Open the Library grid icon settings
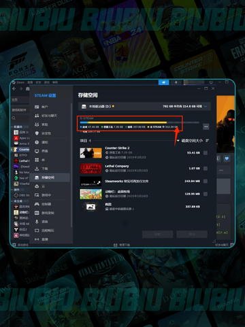This screenshot has width=245, height=327. click(37, 160)
